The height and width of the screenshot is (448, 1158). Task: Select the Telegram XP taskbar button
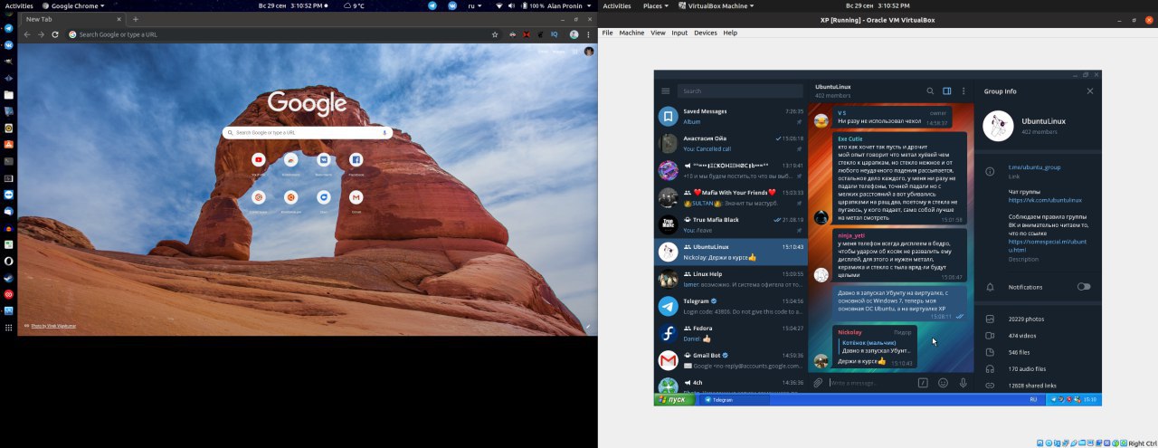click(735, 399)
